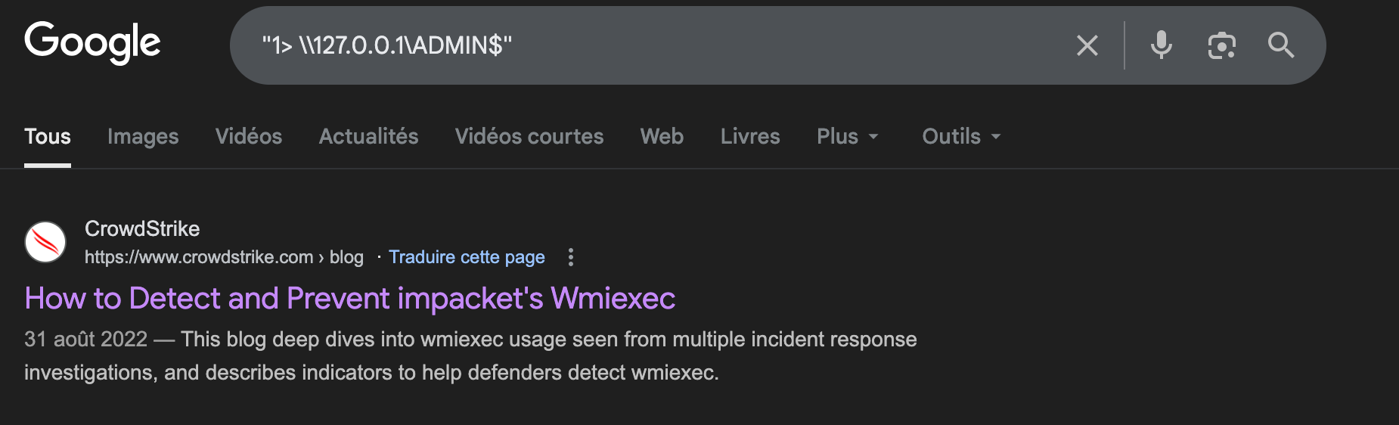Open the Outils dropdown
Viewport: 1399px width, 425px height.
960,136
